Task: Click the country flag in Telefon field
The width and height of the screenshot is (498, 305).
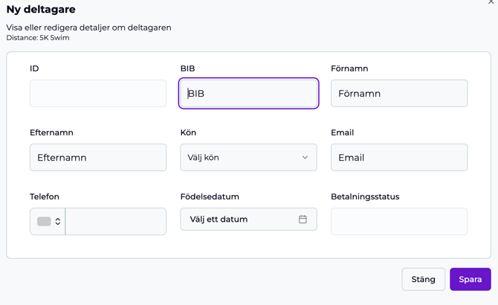Action: coord(44,222)
